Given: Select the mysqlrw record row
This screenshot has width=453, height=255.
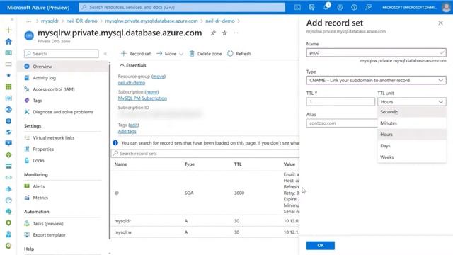Looking at the screenshot, I should pos(205,232).
